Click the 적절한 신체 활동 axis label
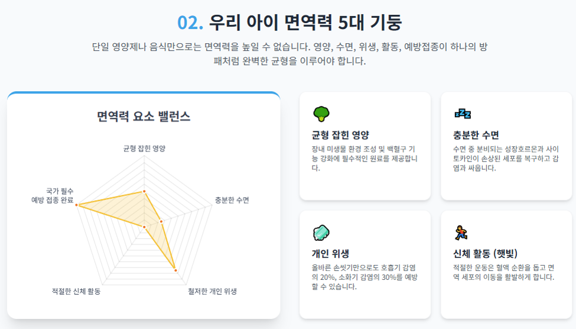The width and height of the screenshot is (576, 329). coord(76,291)
